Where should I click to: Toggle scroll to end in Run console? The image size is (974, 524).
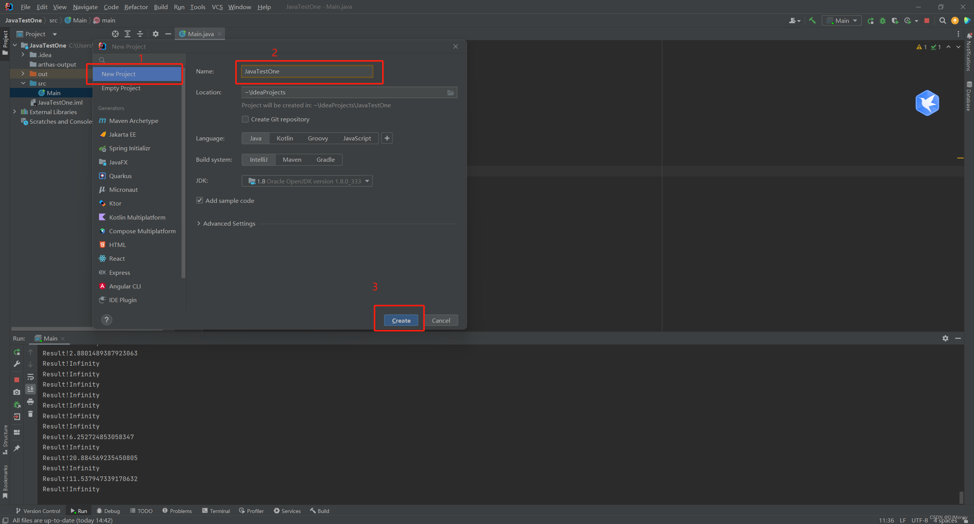[30, 389]
